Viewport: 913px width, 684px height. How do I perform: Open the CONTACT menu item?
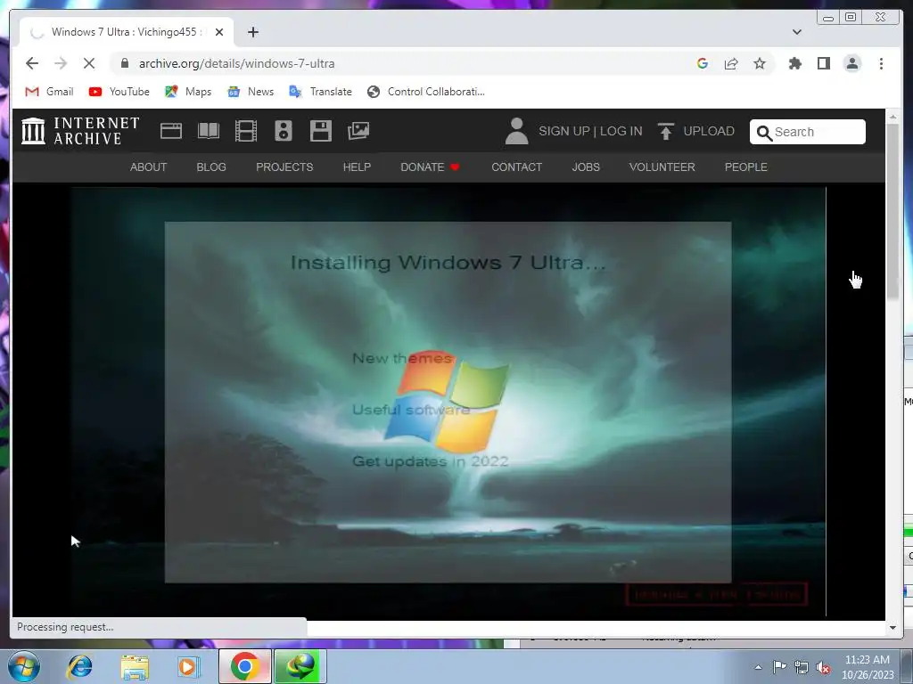point(516,167)
